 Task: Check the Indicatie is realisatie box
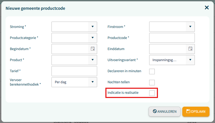152,93
